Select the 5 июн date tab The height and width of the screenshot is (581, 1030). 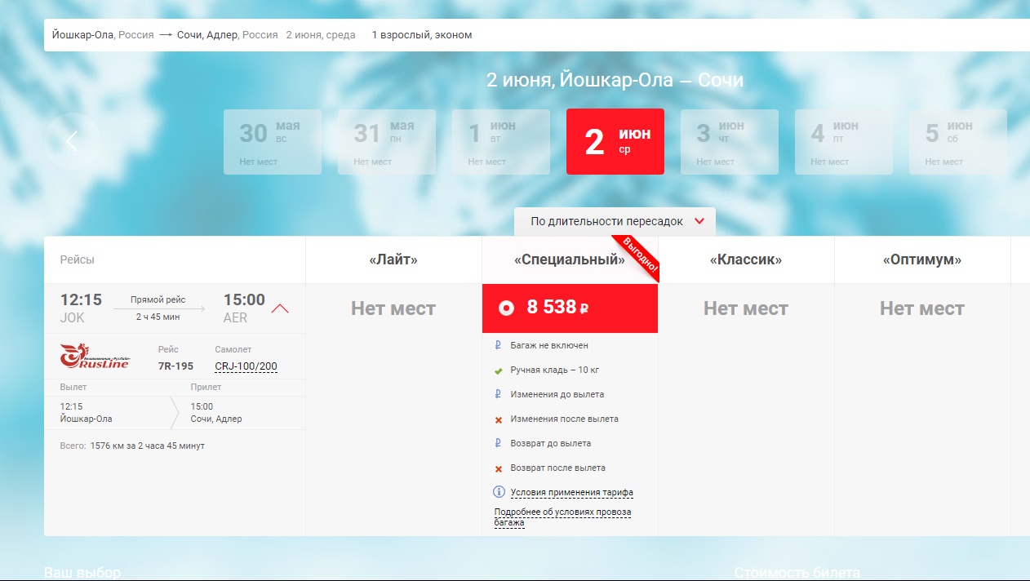[x=957, y=142]
